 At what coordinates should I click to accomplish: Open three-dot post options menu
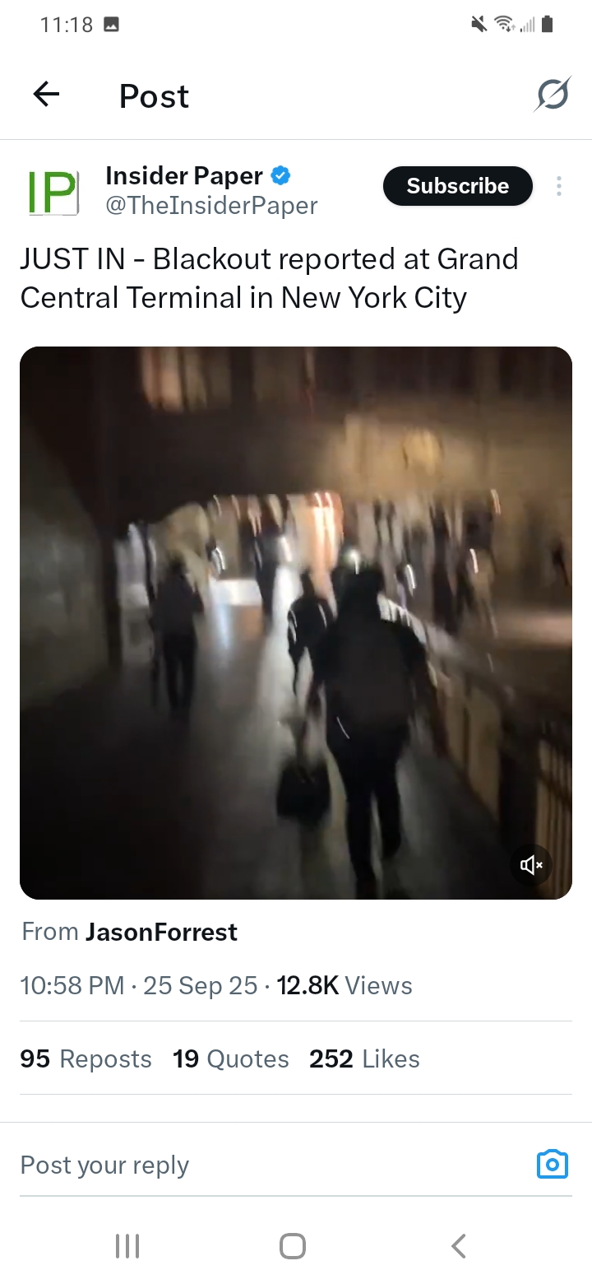click(559, 186)
